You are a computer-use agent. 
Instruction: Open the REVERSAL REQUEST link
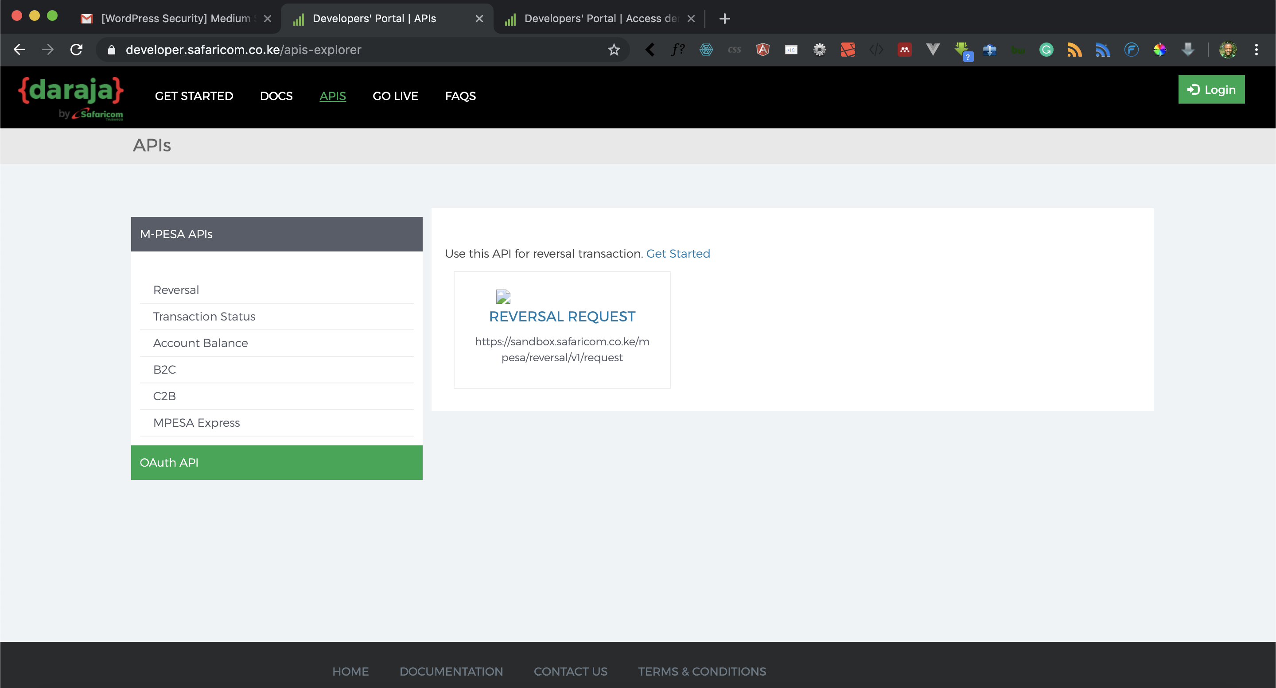pos(562,316)
